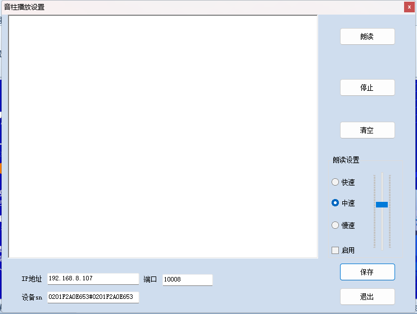Focus the IP地址 field showing 192.168.8.107
This screenshot has width=417, height=314.
[93, 279]
